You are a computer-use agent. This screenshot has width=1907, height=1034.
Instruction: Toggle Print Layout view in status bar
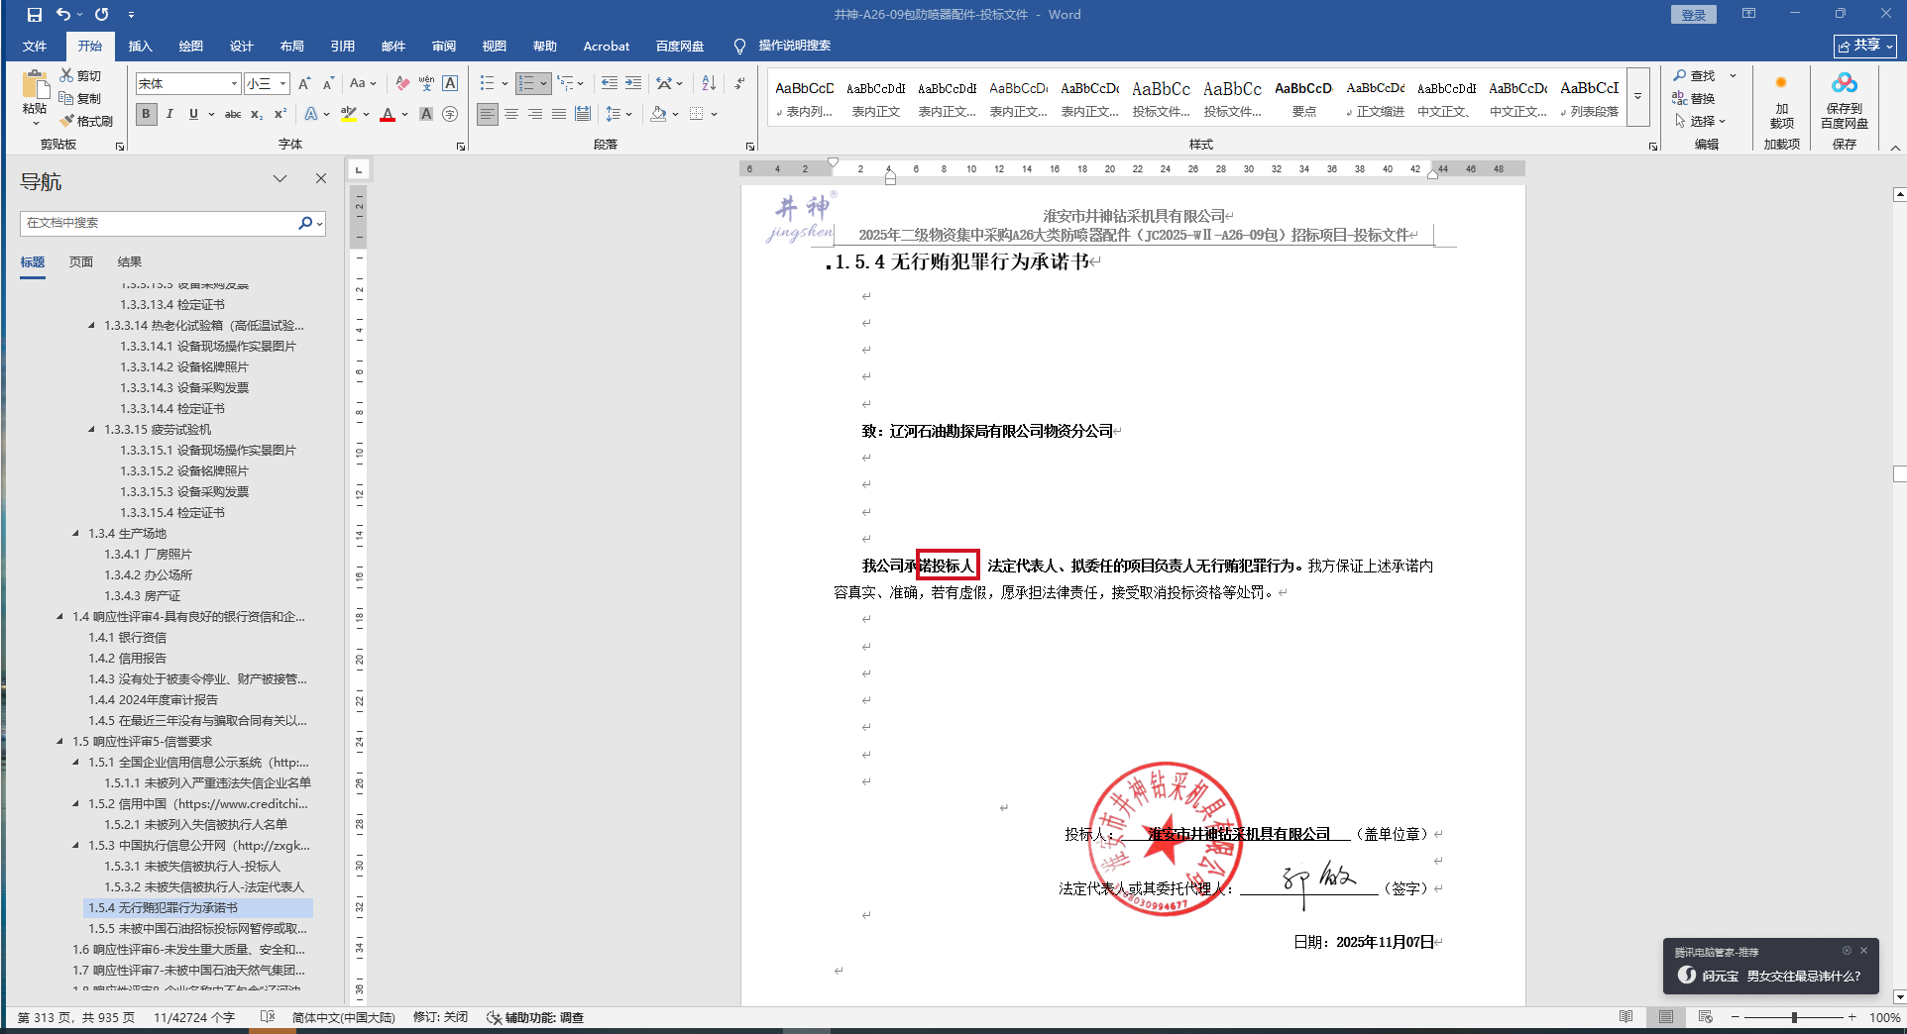[1665, 1017]
